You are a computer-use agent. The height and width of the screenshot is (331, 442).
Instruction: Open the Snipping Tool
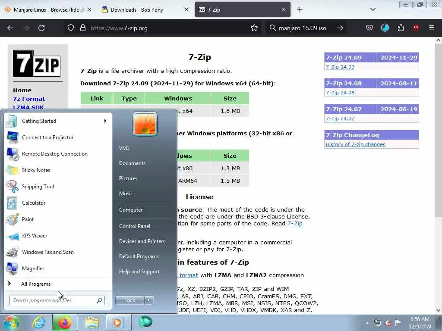pos(57,186)
